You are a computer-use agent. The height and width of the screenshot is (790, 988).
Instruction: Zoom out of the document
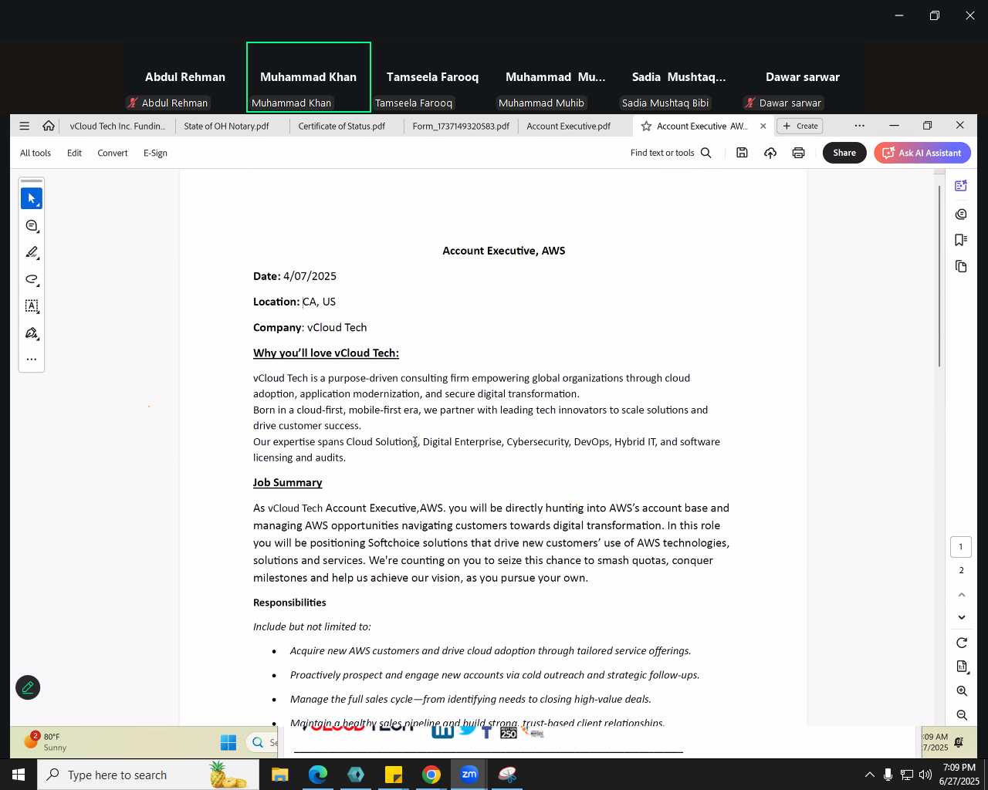962,715
